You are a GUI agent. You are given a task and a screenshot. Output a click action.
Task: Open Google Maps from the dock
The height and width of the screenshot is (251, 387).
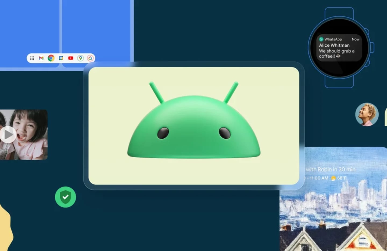pos(80,58)
